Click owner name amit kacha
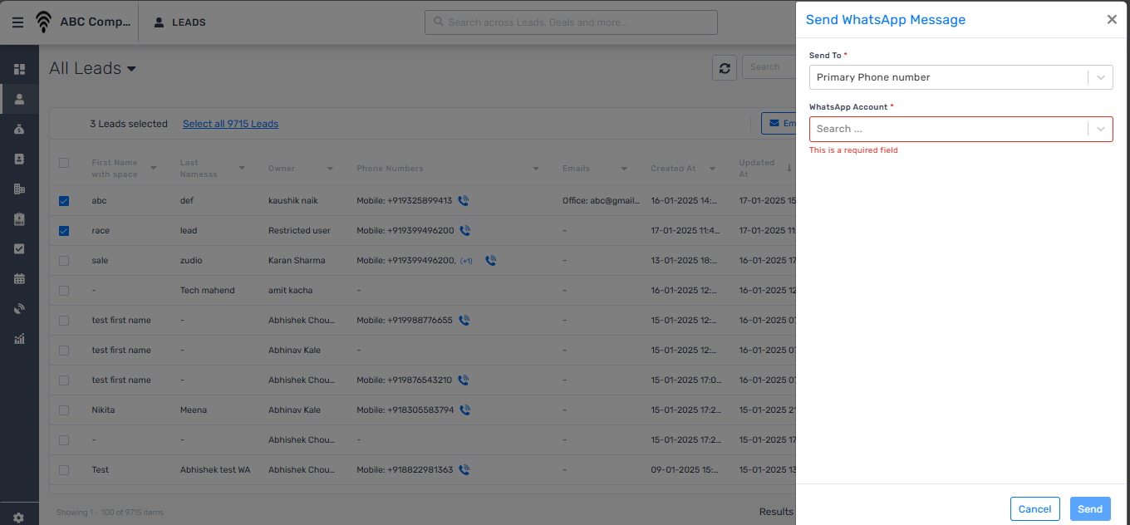This screenshot has width=1130, height=525. click(291, 291)
